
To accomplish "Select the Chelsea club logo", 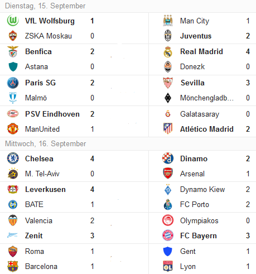I will pyautogui.click(x=13, y=158).
